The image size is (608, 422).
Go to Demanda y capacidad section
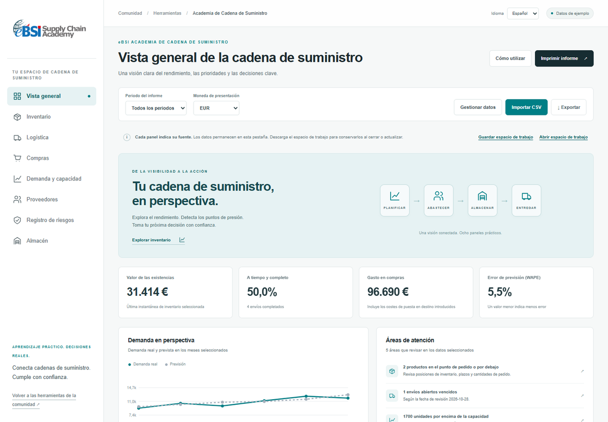[52, 179]
